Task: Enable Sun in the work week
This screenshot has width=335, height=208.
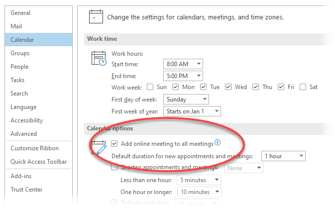Action: tap(150, 87)
